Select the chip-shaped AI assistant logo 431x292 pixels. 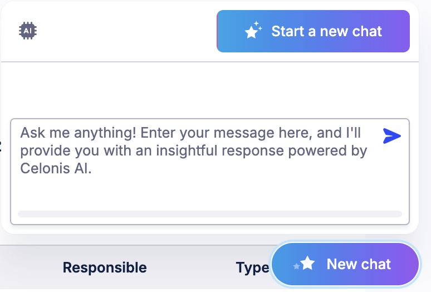(27, 31)
